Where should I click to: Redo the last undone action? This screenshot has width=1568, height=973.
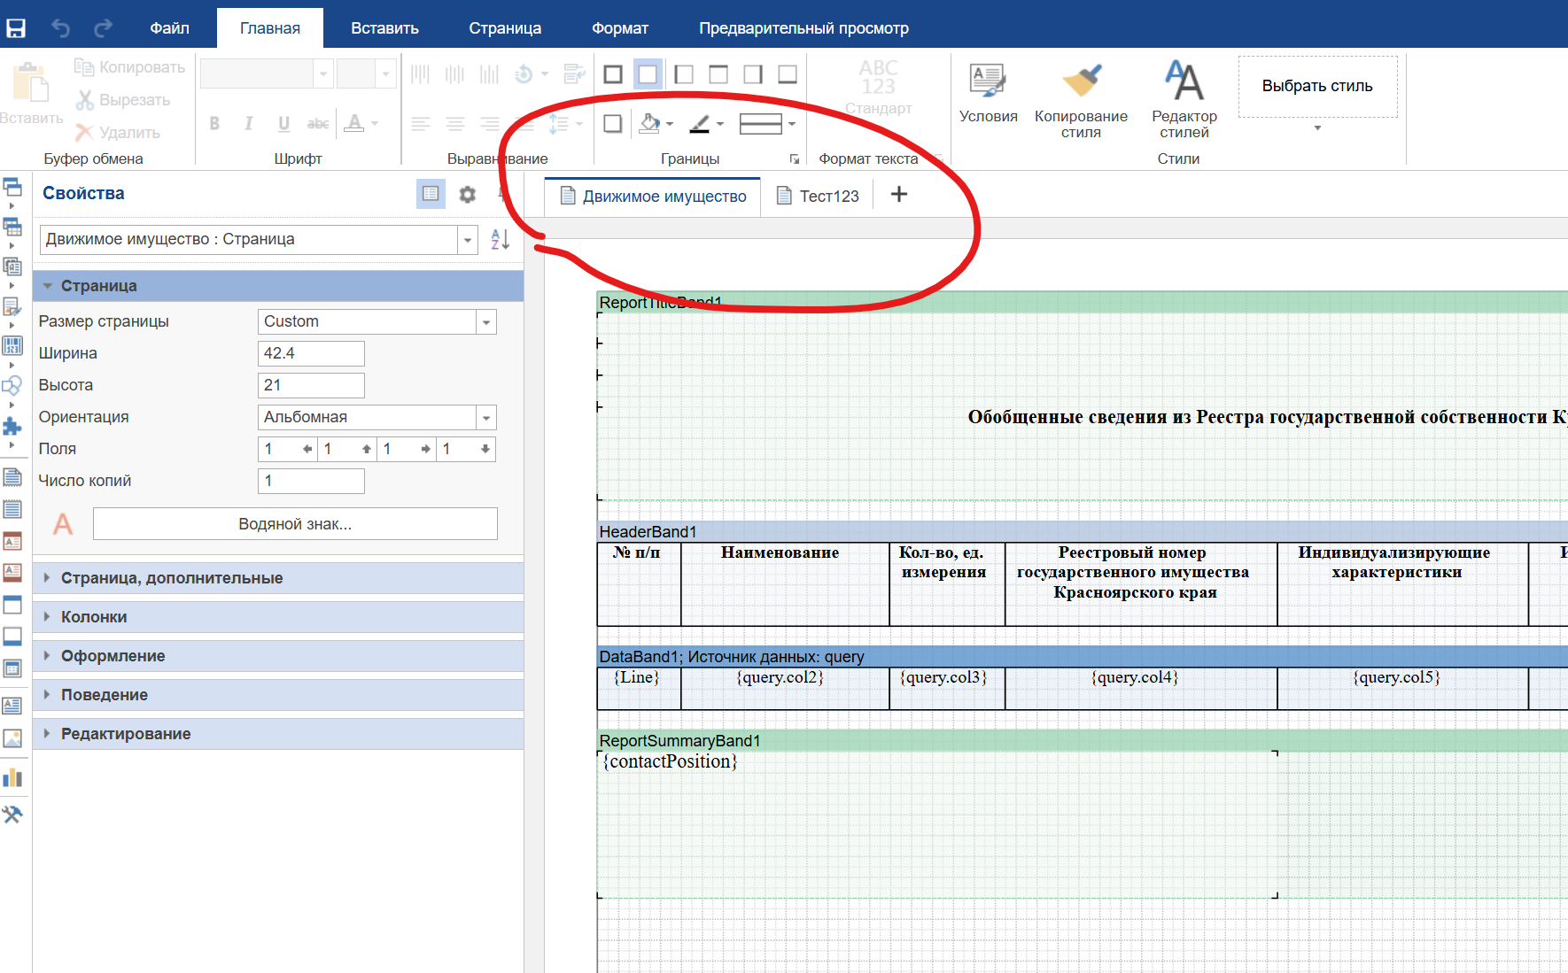[x=103, y=28]
